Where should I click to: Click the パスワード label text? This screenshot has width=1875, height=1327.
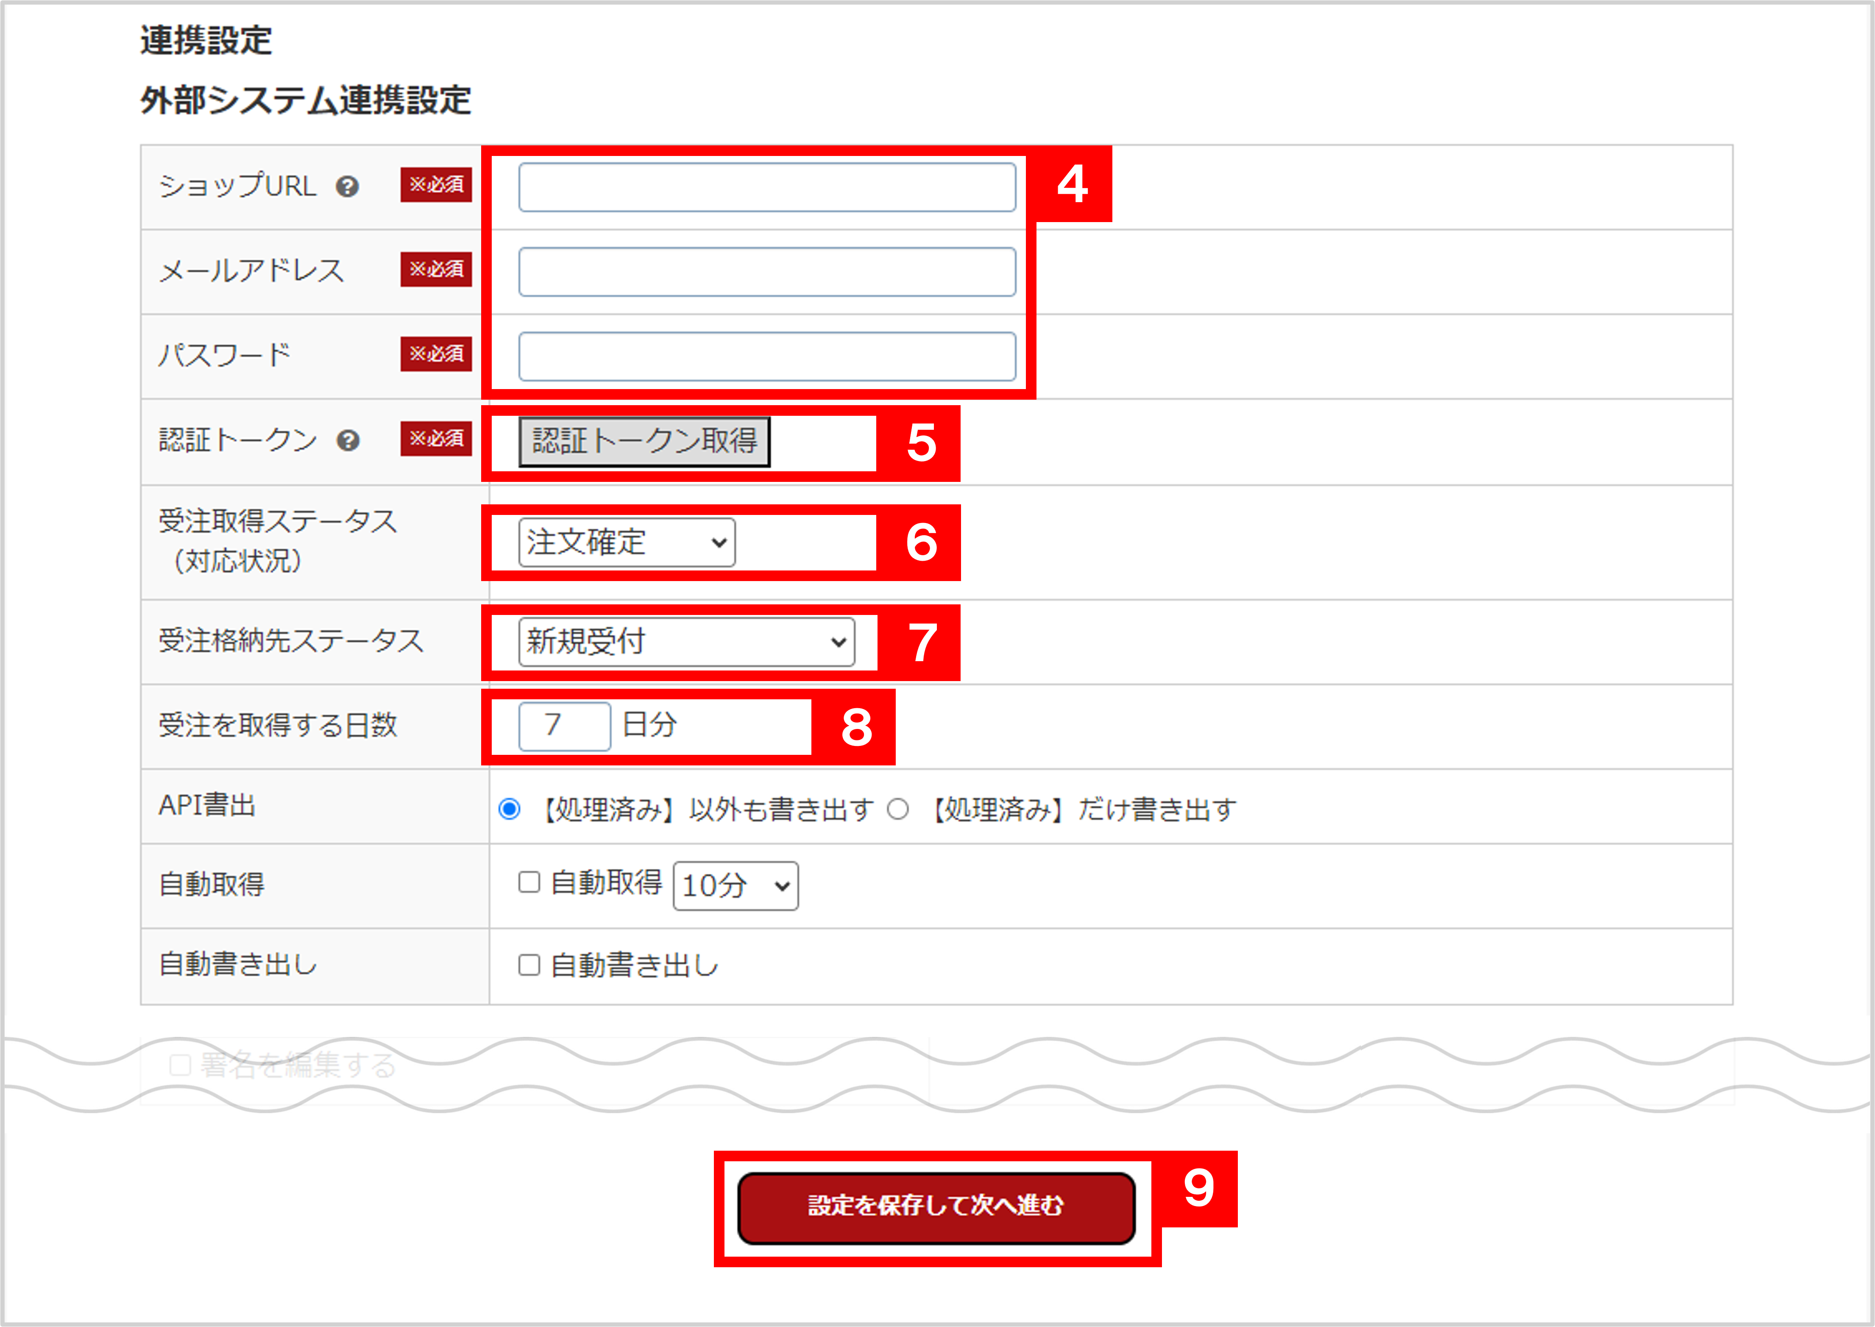tap(225, 356)
